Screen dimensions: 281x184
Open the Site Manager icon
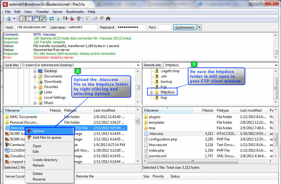point(8,19)
